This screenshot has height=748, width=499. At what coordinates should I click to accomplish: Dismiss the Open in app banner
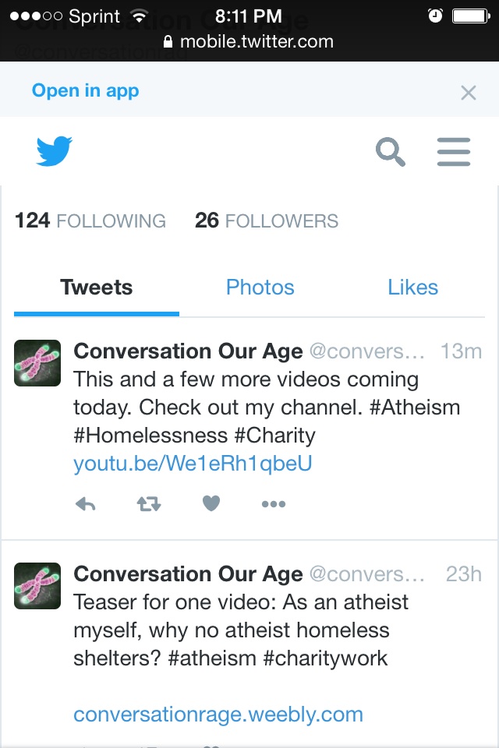click(x=469, y=93)
